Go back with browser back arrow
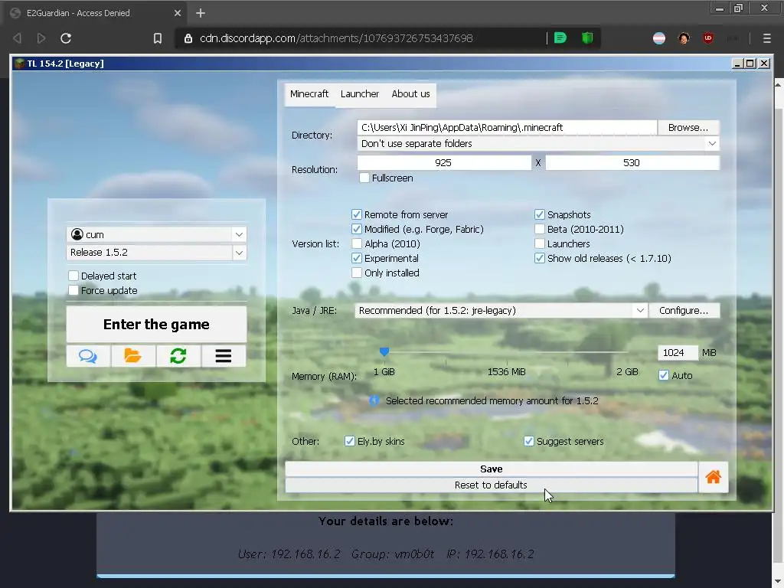 (x=17, y=38)
